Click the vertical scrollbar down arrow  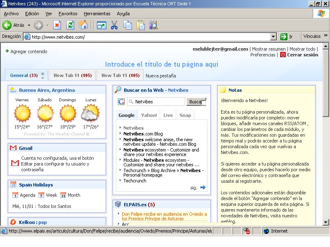click(325, 222)
